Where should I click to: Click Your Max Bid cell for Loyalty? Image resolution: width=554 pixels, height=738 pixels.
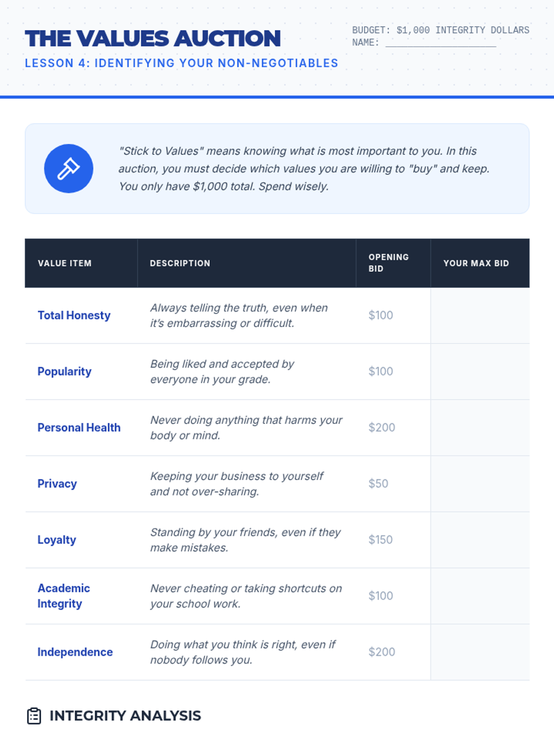[480, 540]
